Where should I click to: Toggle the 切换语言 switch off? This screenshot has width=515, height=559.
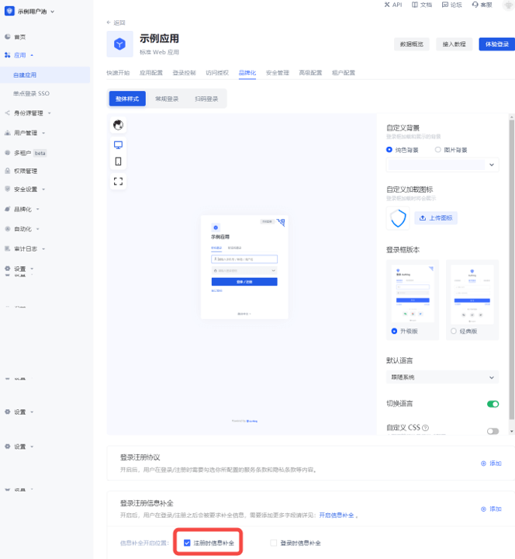click(x=492, y=404)
